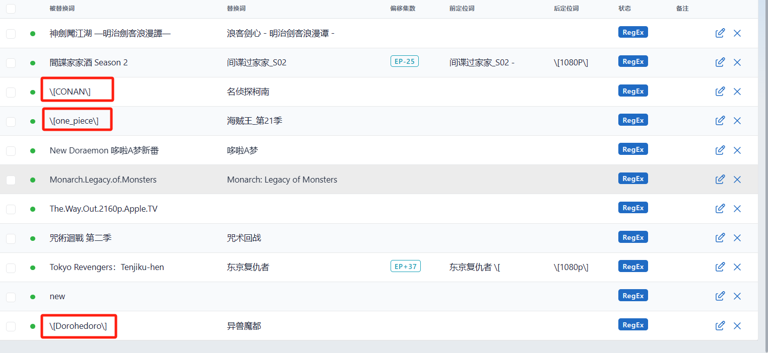This screenshot has width=768, height=353.
Task: Toggle the select-all checkbox in header
Action: click(x=11, y=9)
